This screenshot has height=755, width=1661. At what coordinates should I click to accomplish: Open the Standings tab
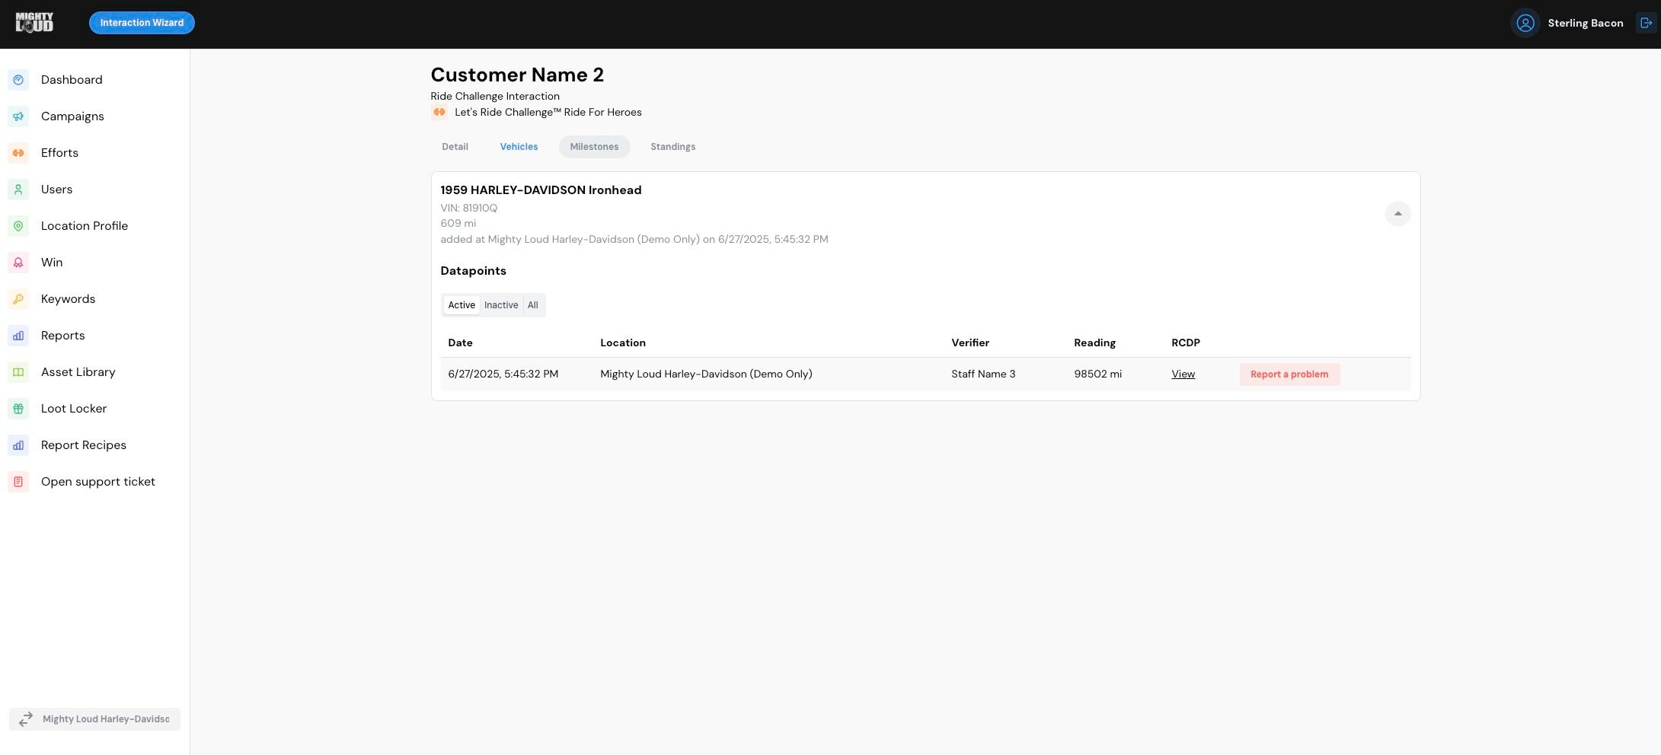coord(672,147)
